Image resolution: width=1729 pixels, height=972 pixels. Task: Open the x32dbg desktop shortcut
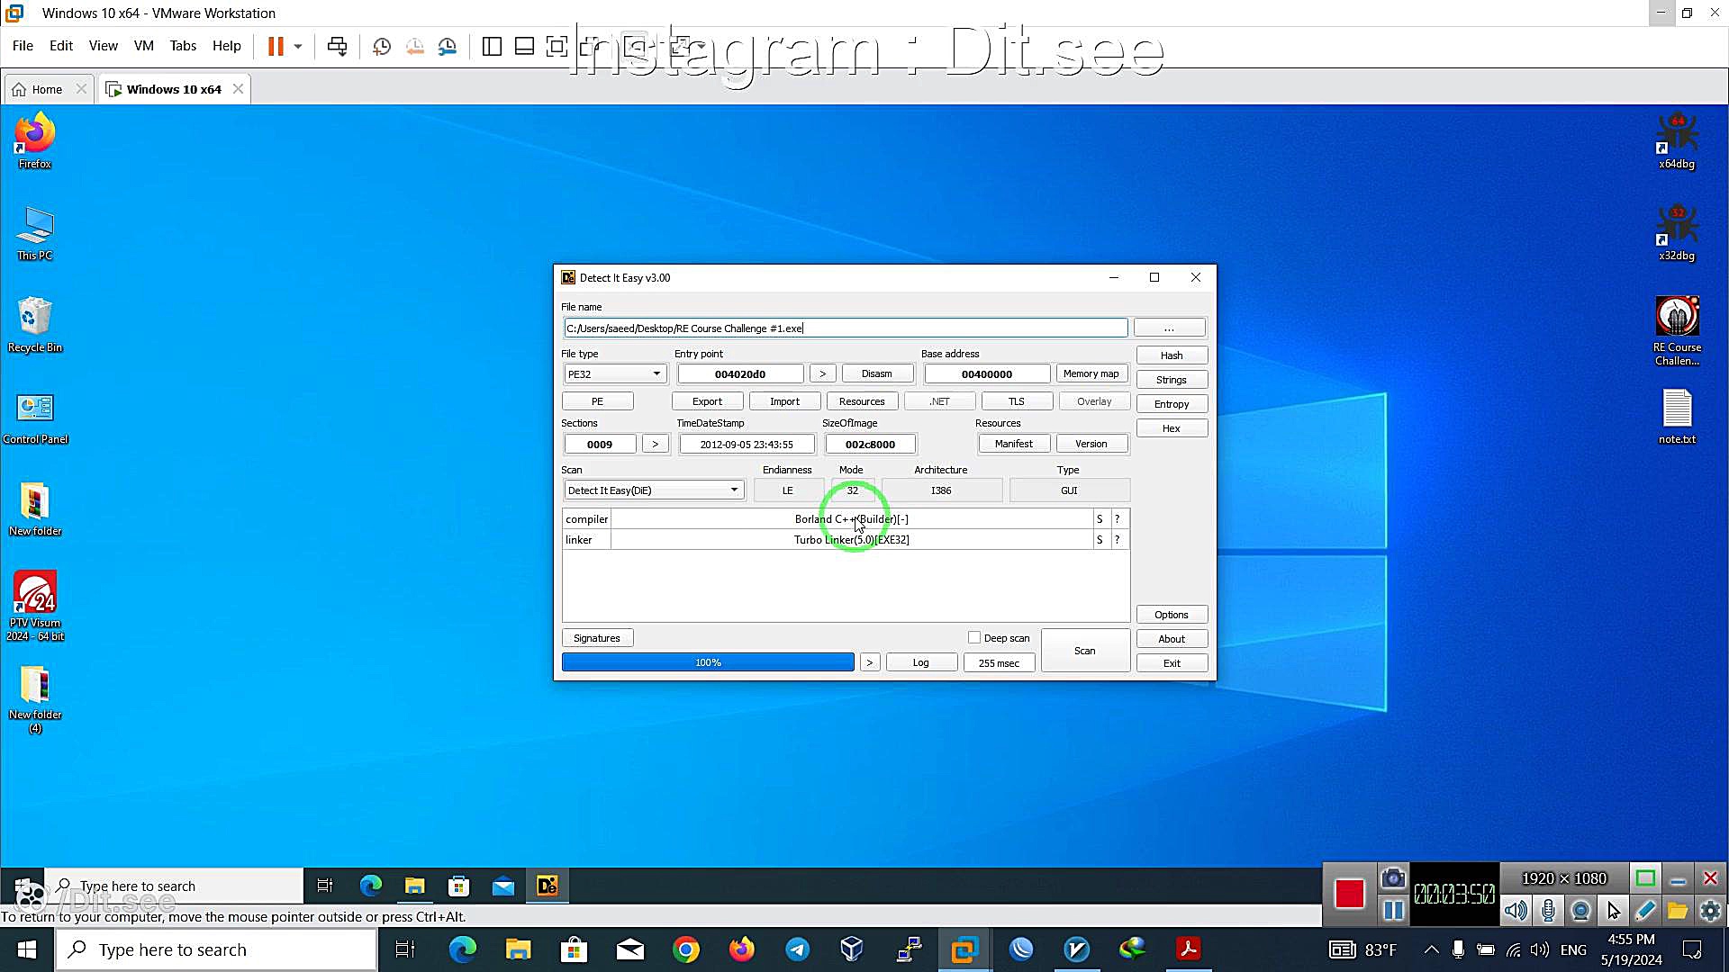(x=1677, y=233)
